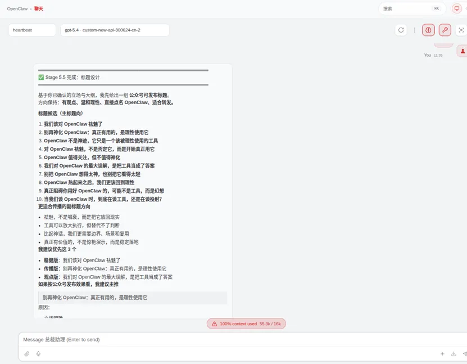Click the 我建议优先这 3 个 heading
This screenshot has height=364, width=467.
pos(57,249)
